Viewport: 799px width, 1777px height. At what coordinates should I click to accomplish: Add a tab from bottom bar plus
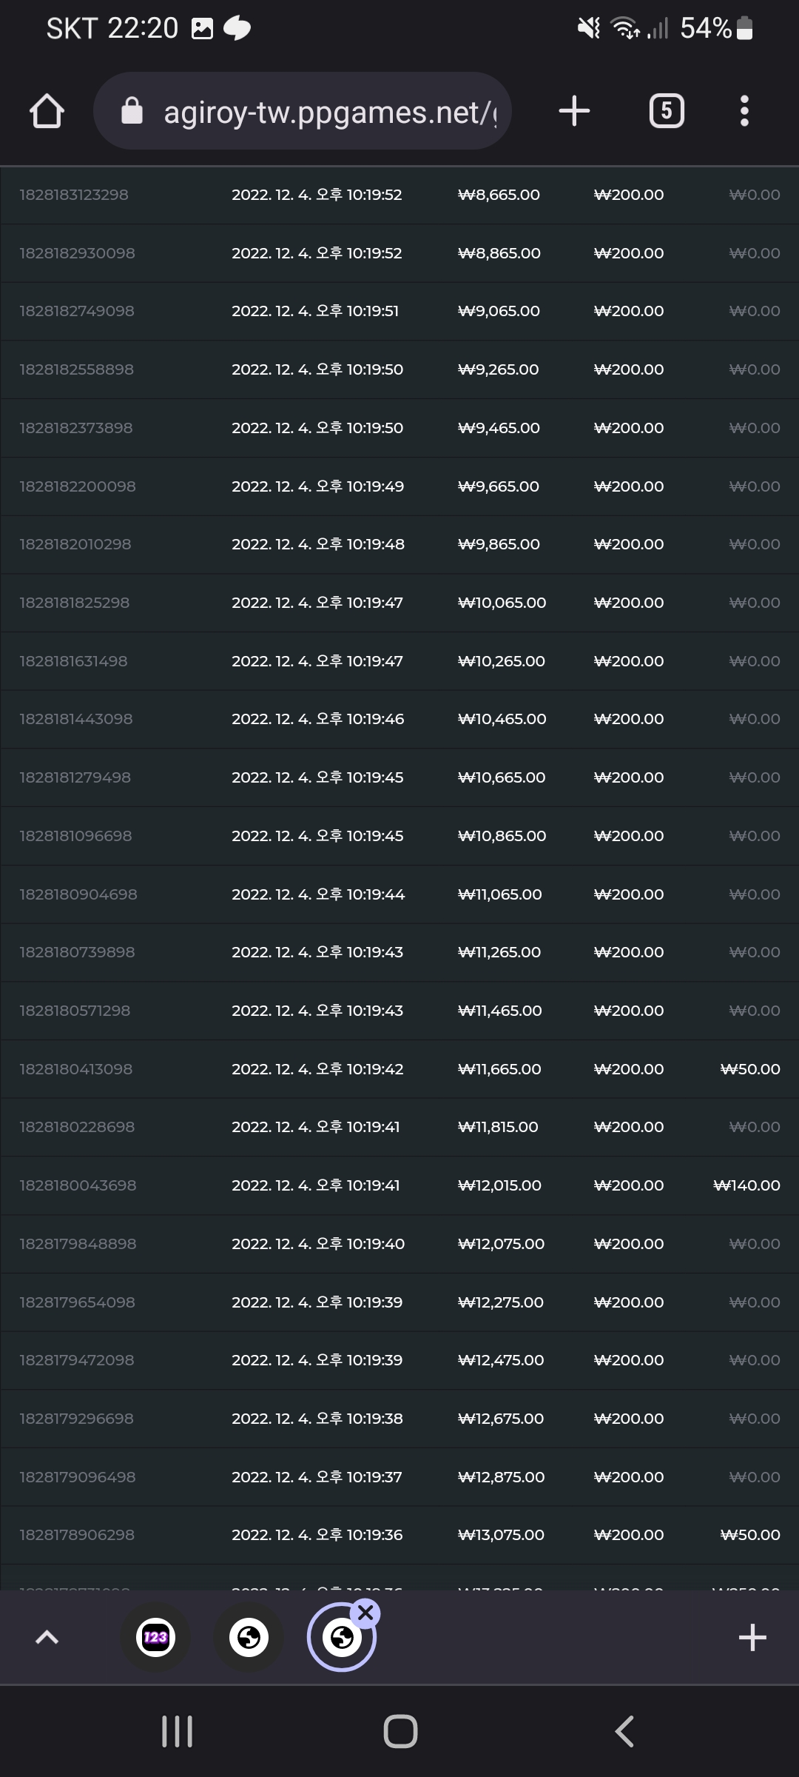[x=752, y=1637]
